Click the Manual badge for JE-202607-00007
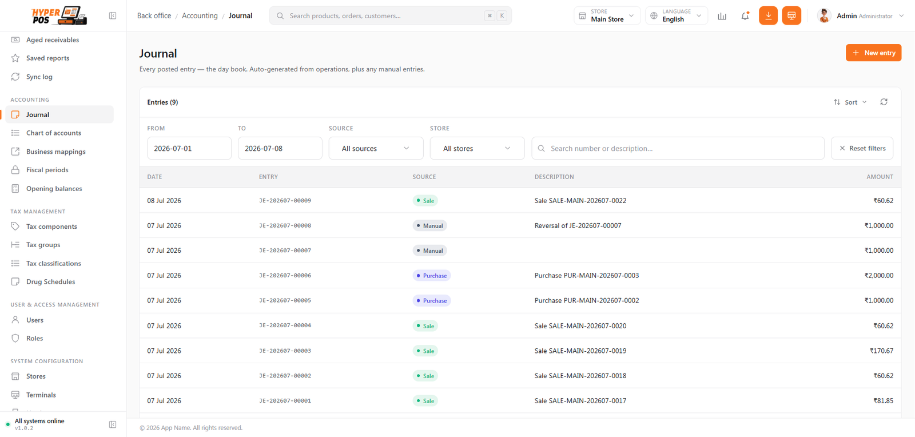915x437 pixels. point(429,251)
